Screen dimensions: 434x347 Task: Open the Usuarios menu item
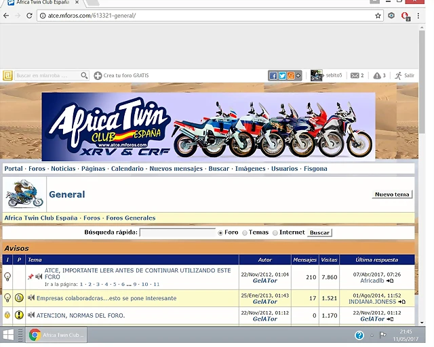click(x=285, y=169)
